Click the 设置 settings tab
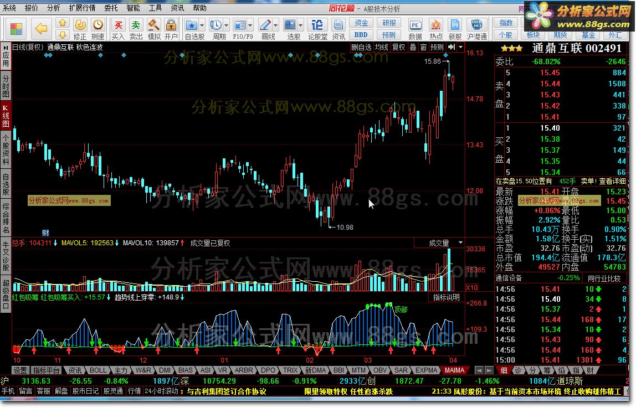 pos(20,370)
